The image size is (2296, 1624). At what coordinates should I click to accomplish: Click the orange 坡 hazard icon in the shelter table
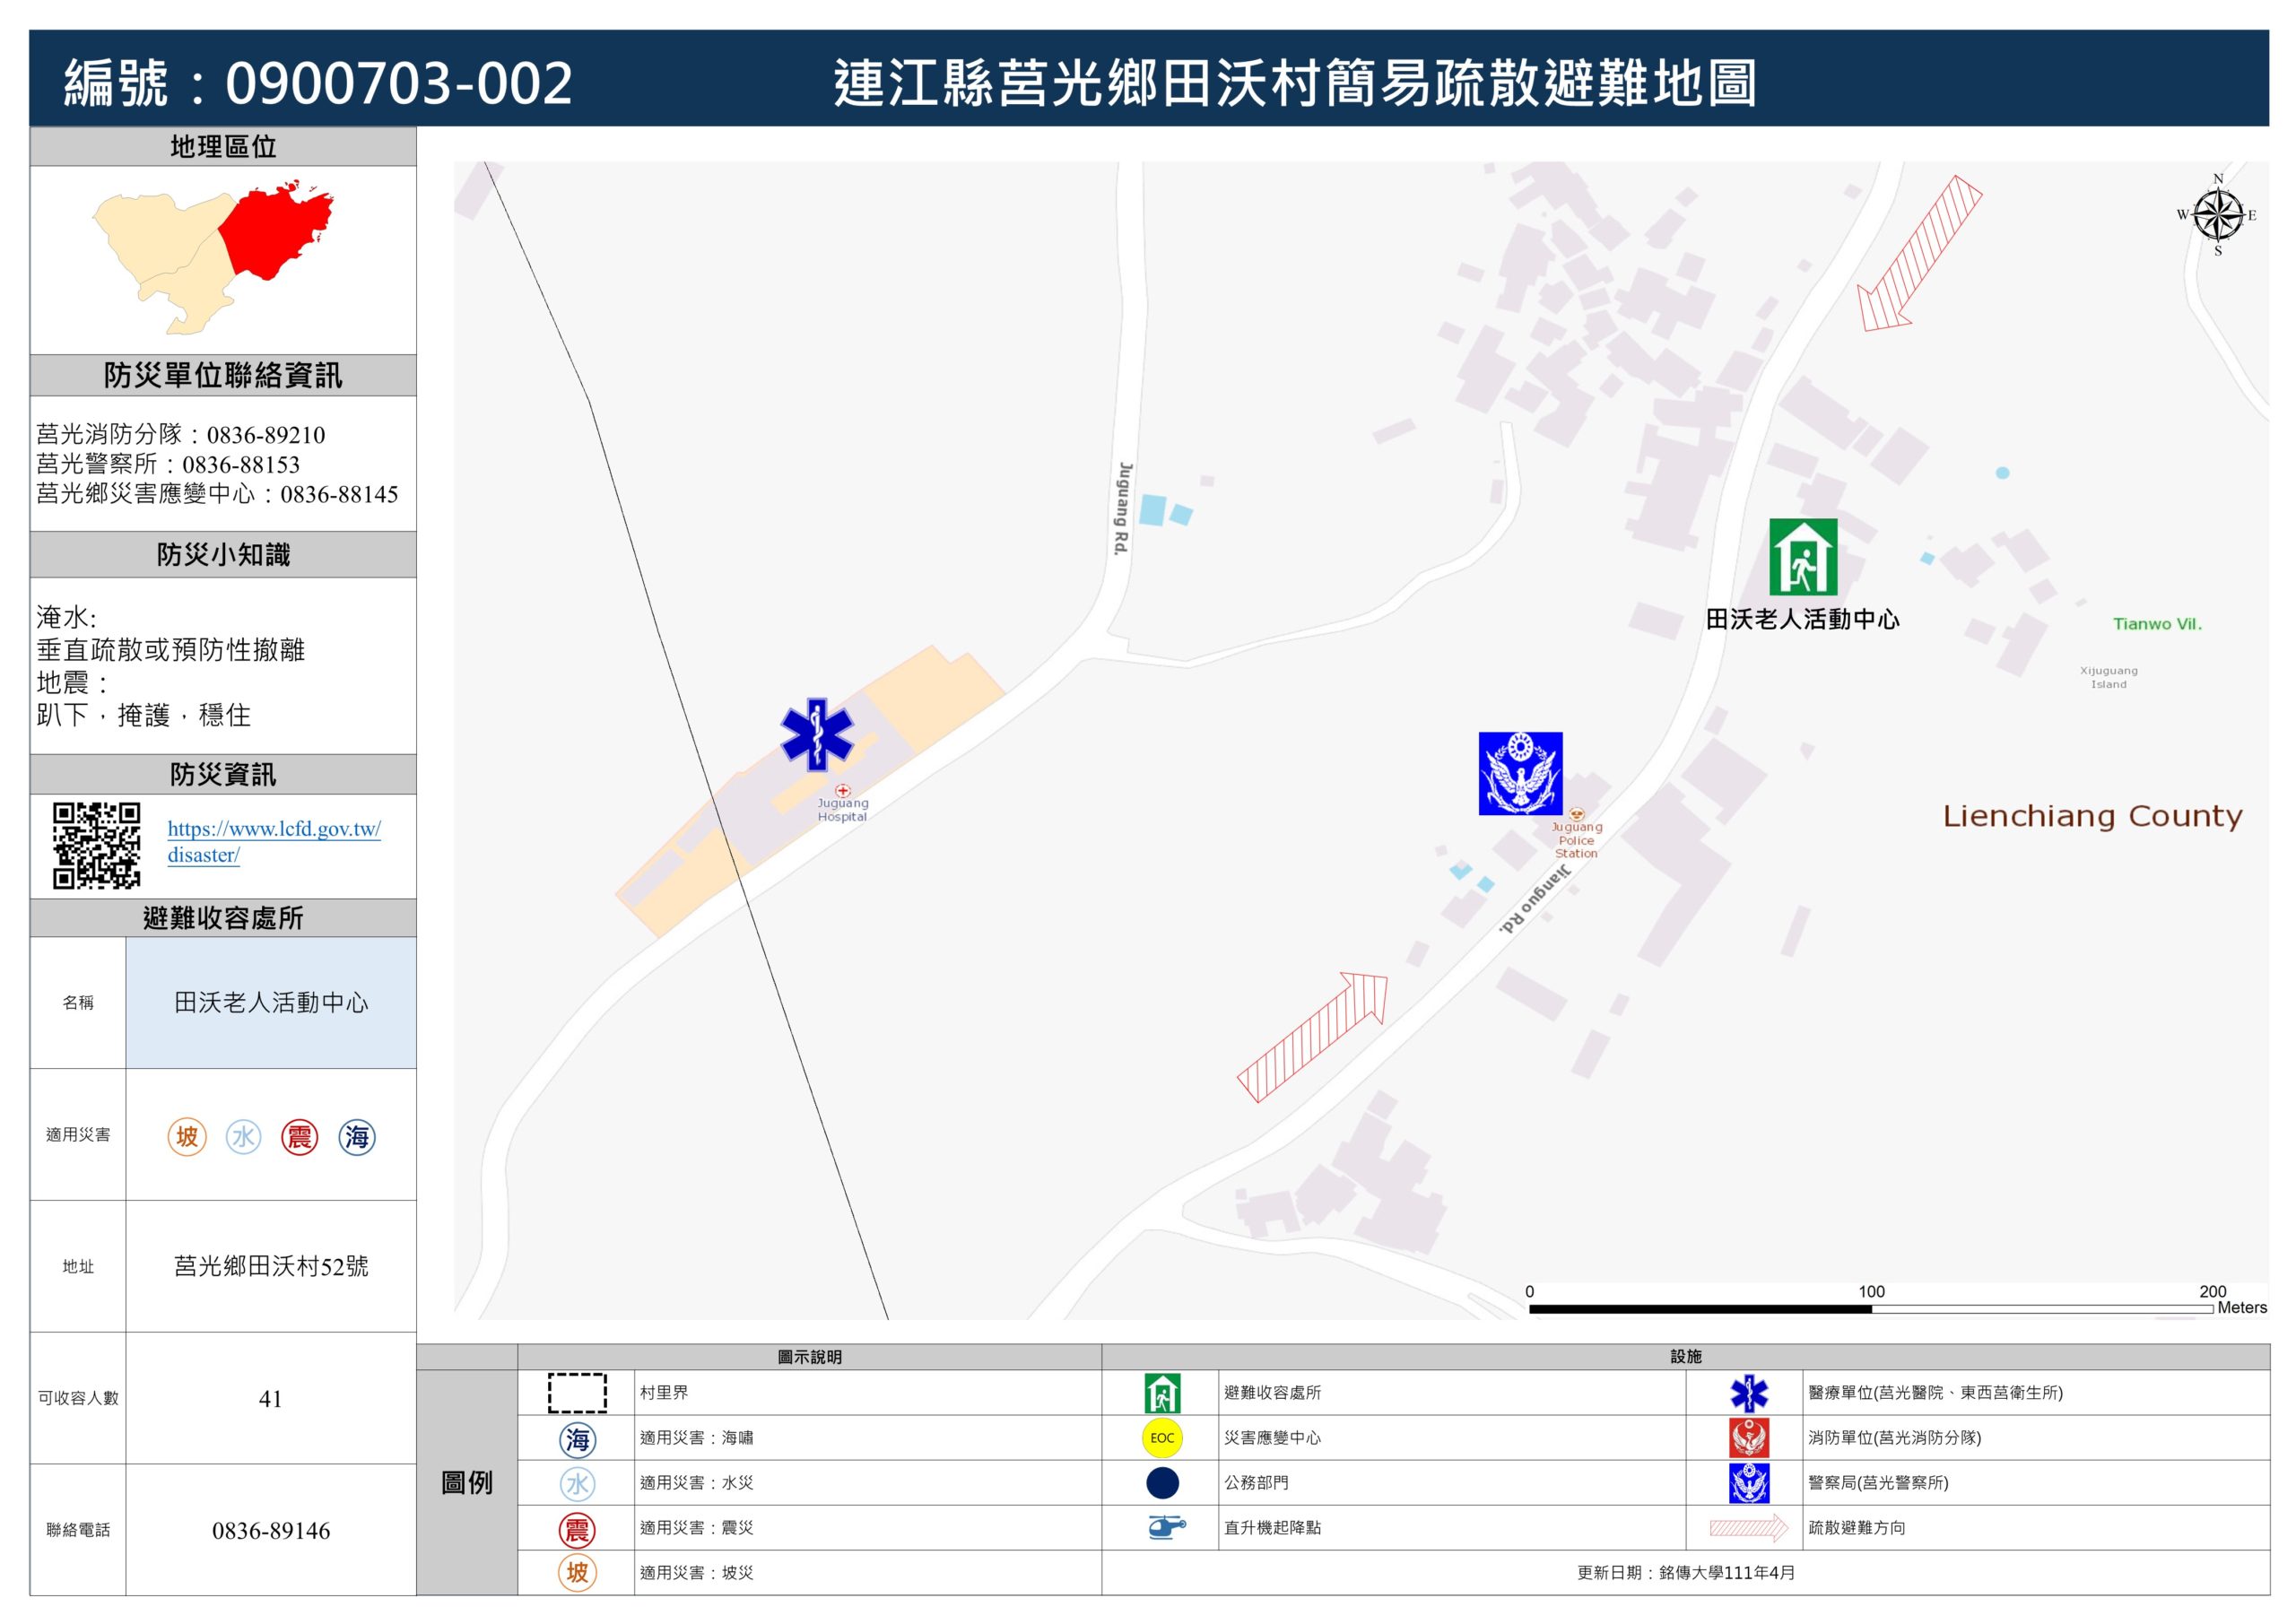(187, 1136)
